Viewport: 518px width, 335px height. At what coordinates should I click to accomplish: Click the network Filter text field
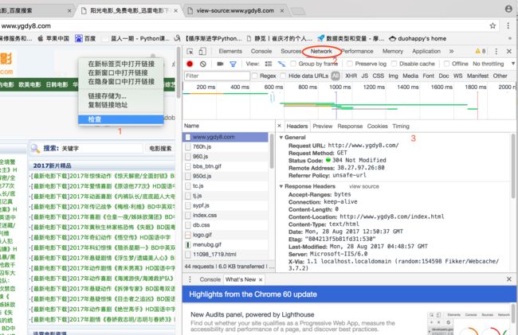[x=217, y=76]
